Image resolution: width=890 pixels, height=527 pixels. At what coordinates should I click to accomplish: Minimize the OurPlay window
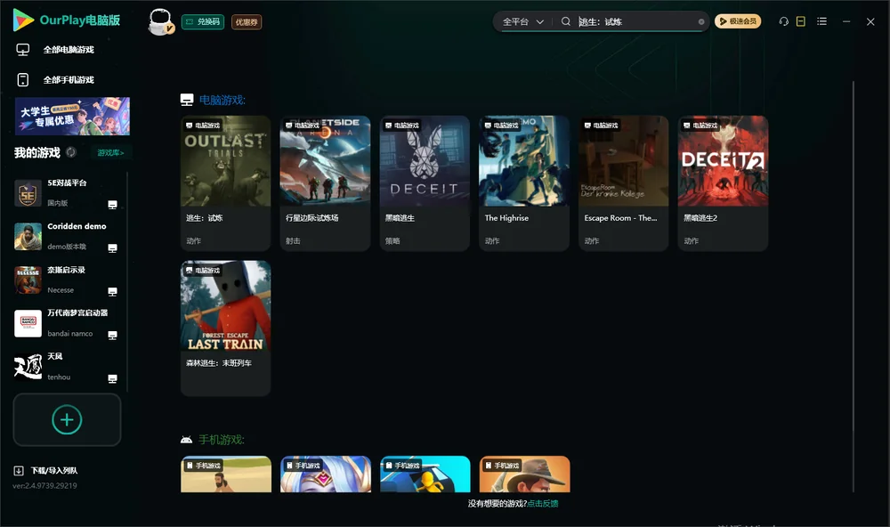point(846,21)
